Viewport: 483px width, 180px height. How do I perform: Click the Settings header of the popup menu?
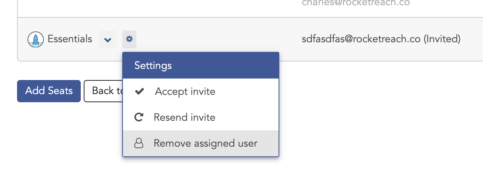coord(201,66)
